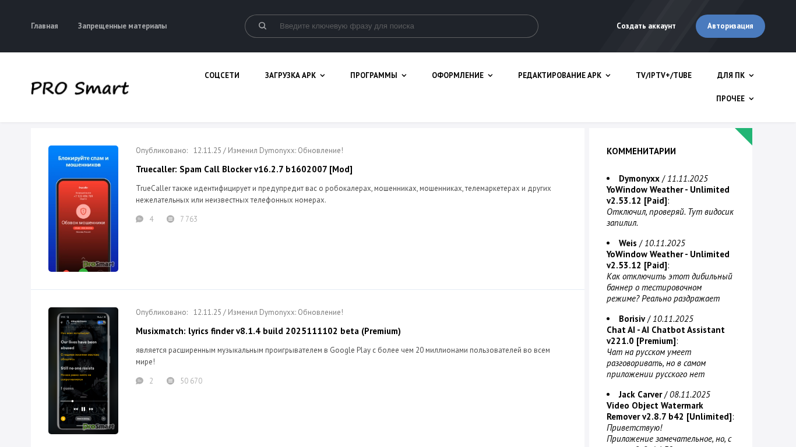Click the Создать аккаунт link
Screen dimensions: 796x447
(x=646, y=26)
